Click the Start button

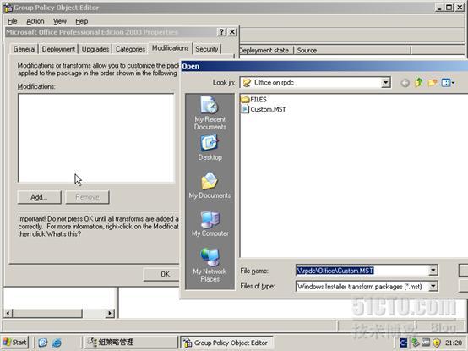pyautogui.click(x=15, y=343)
